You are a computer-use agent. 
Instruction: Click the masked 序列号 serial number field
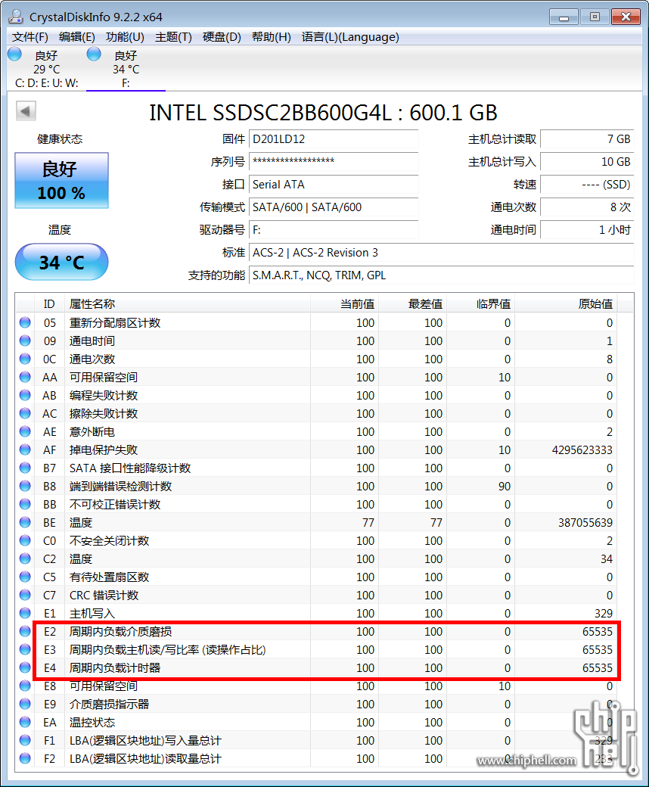coord(334,162)
